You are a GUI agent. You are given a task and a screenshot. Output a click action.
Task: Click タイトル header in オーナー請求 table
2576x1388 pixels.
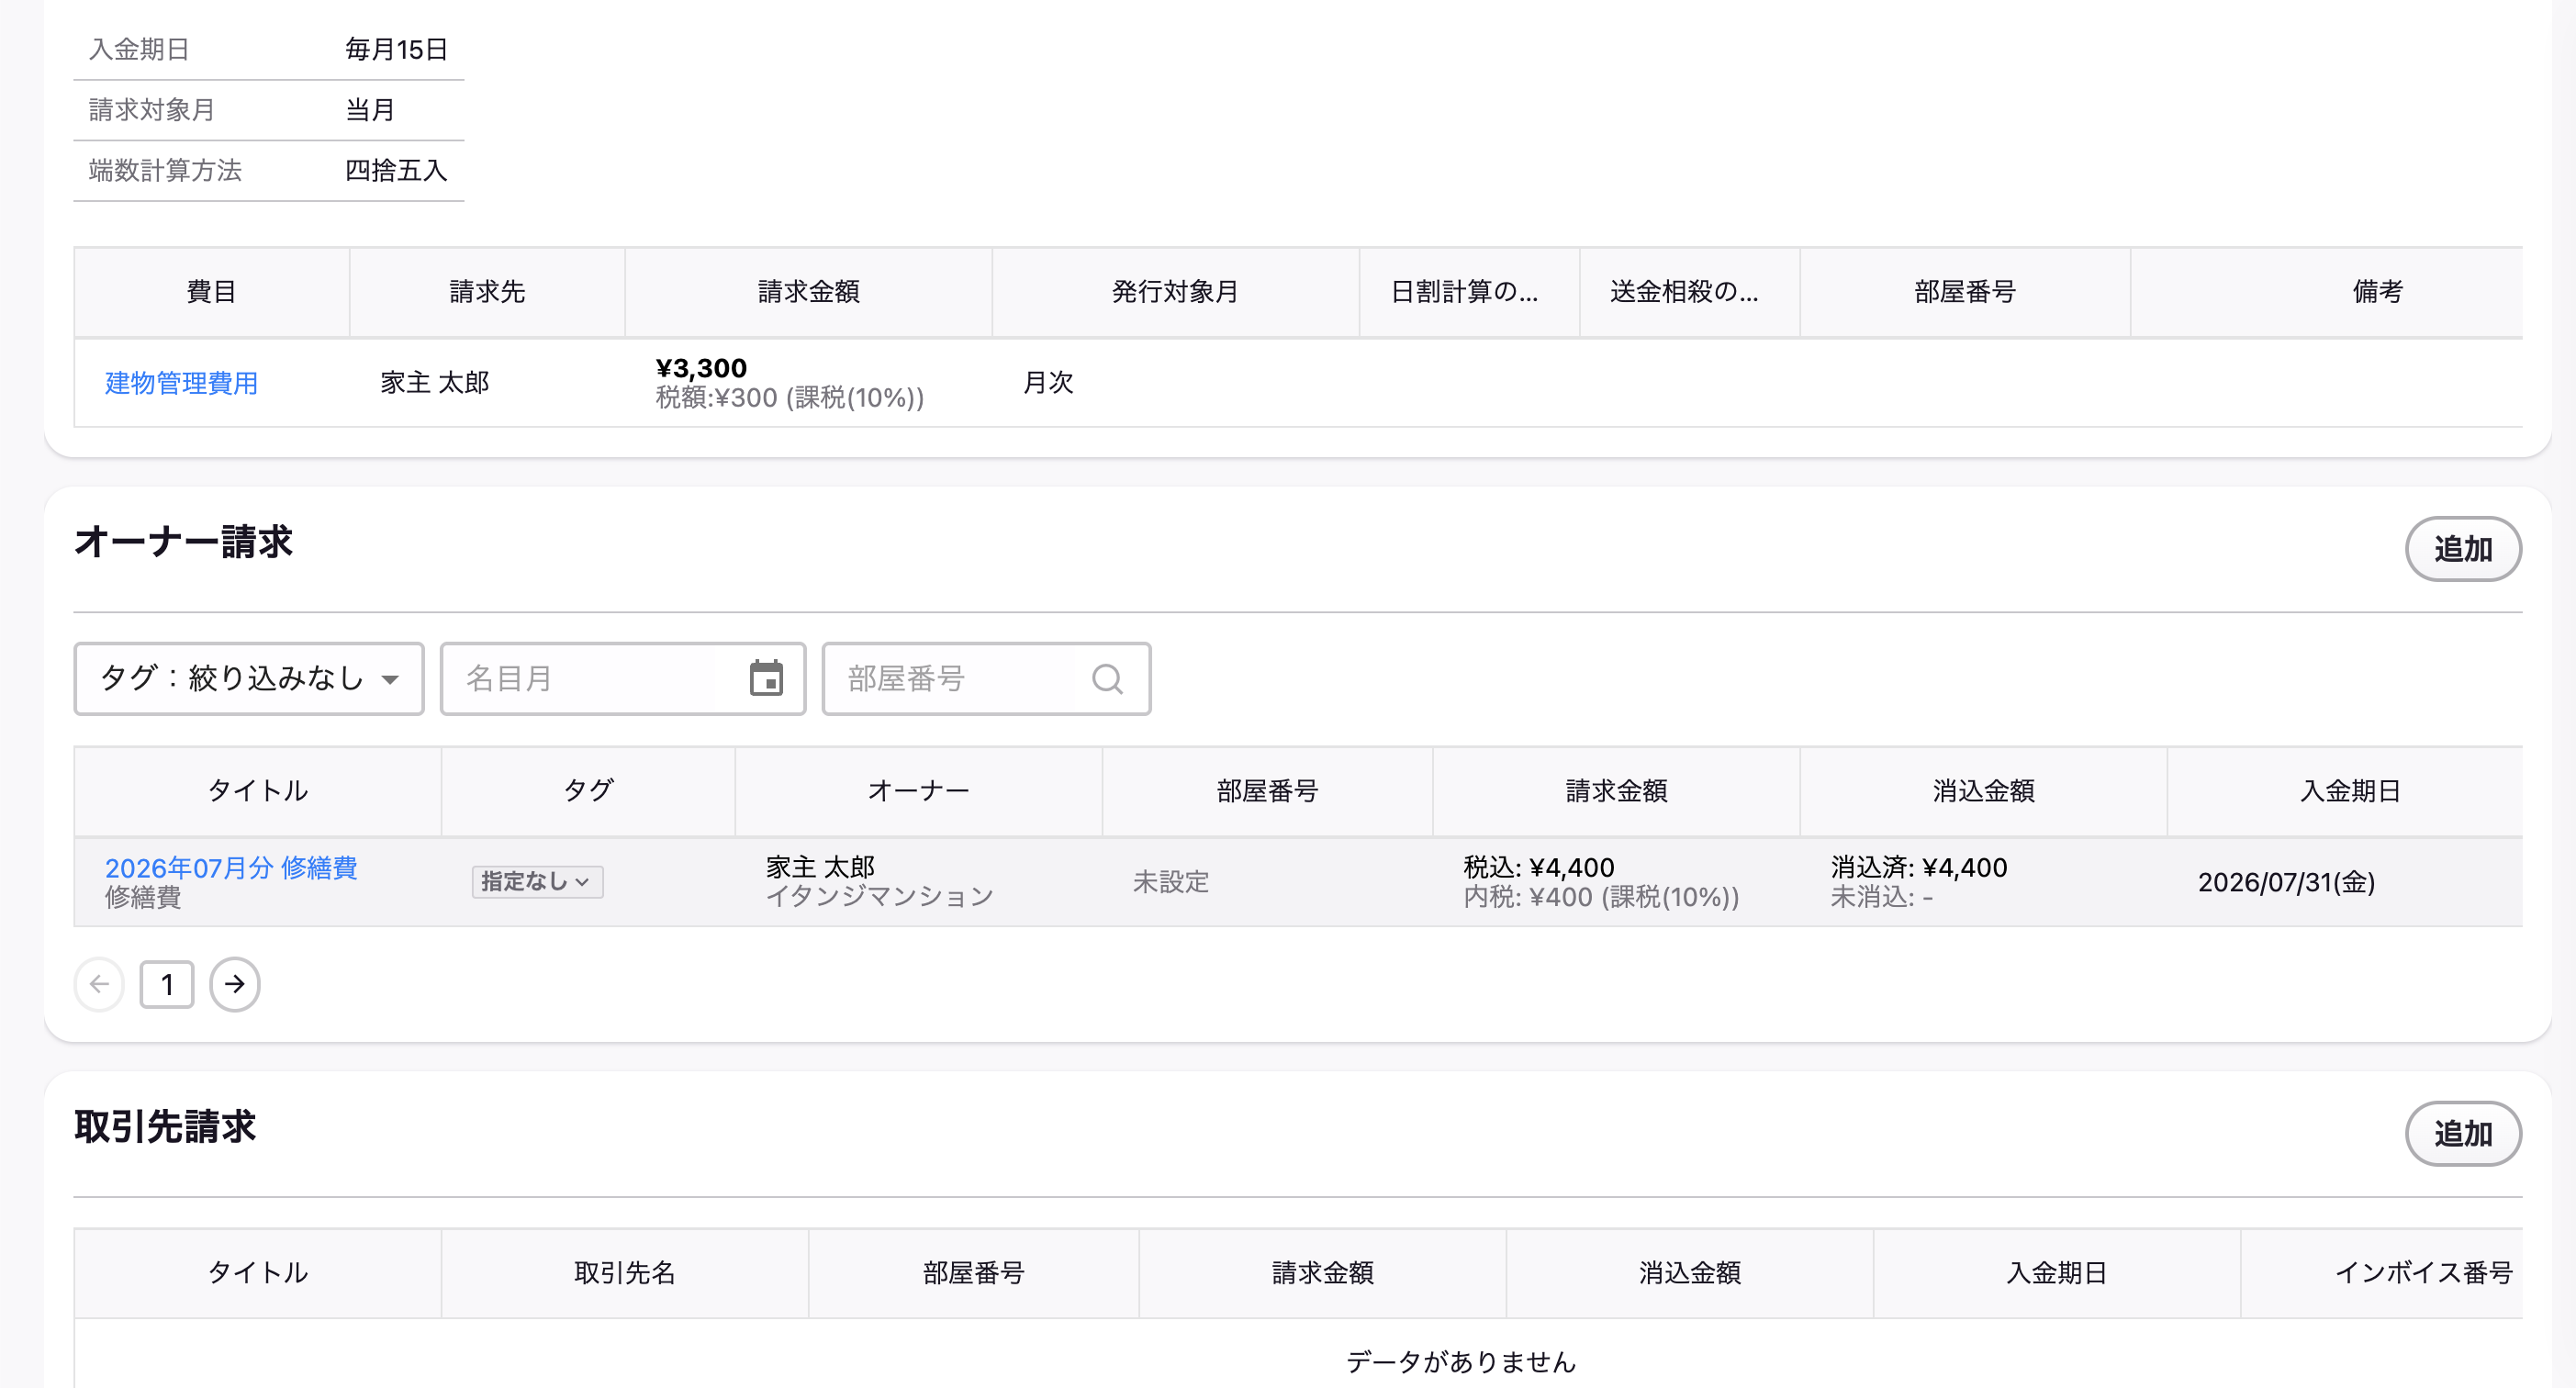click(258, 791)
